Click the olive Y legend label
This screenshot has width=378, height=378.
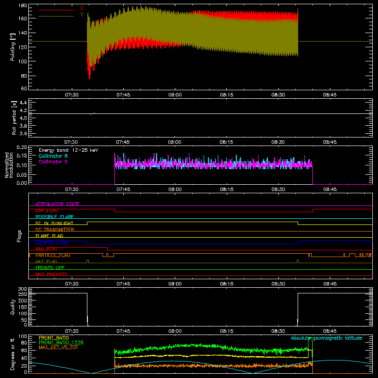tap(82, 15)
